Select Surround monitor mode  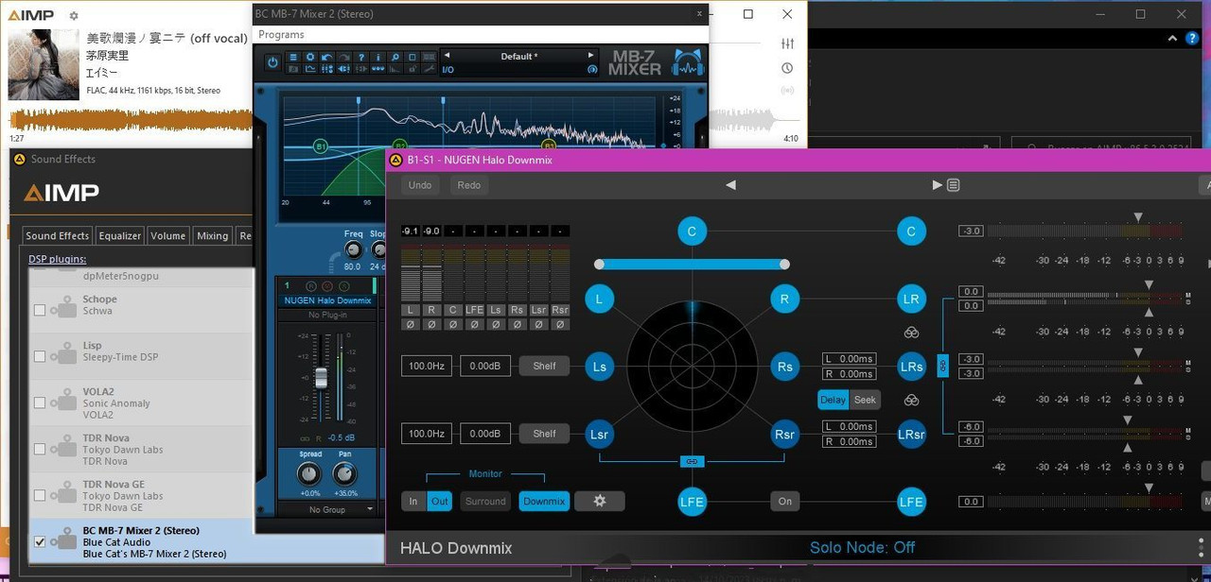[485, 502]
